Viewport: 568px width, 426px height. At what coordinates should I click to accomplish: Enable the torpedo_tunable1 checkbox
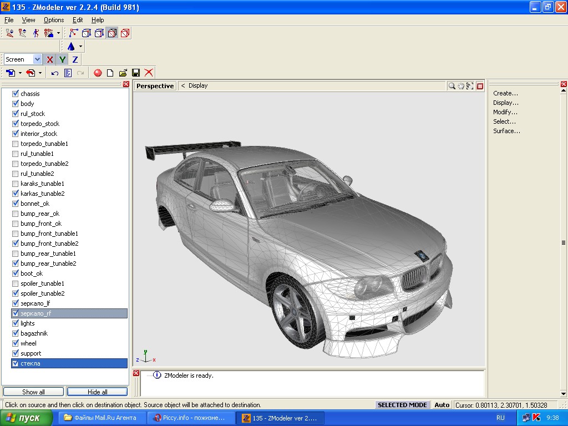[16, 144]
